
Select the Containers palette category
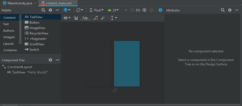click(10, 50)
